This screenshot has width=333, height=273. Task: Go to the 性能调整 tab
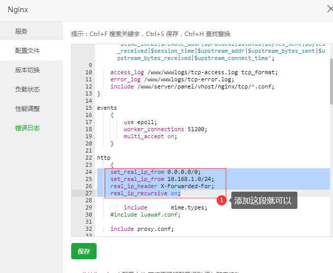27,108
